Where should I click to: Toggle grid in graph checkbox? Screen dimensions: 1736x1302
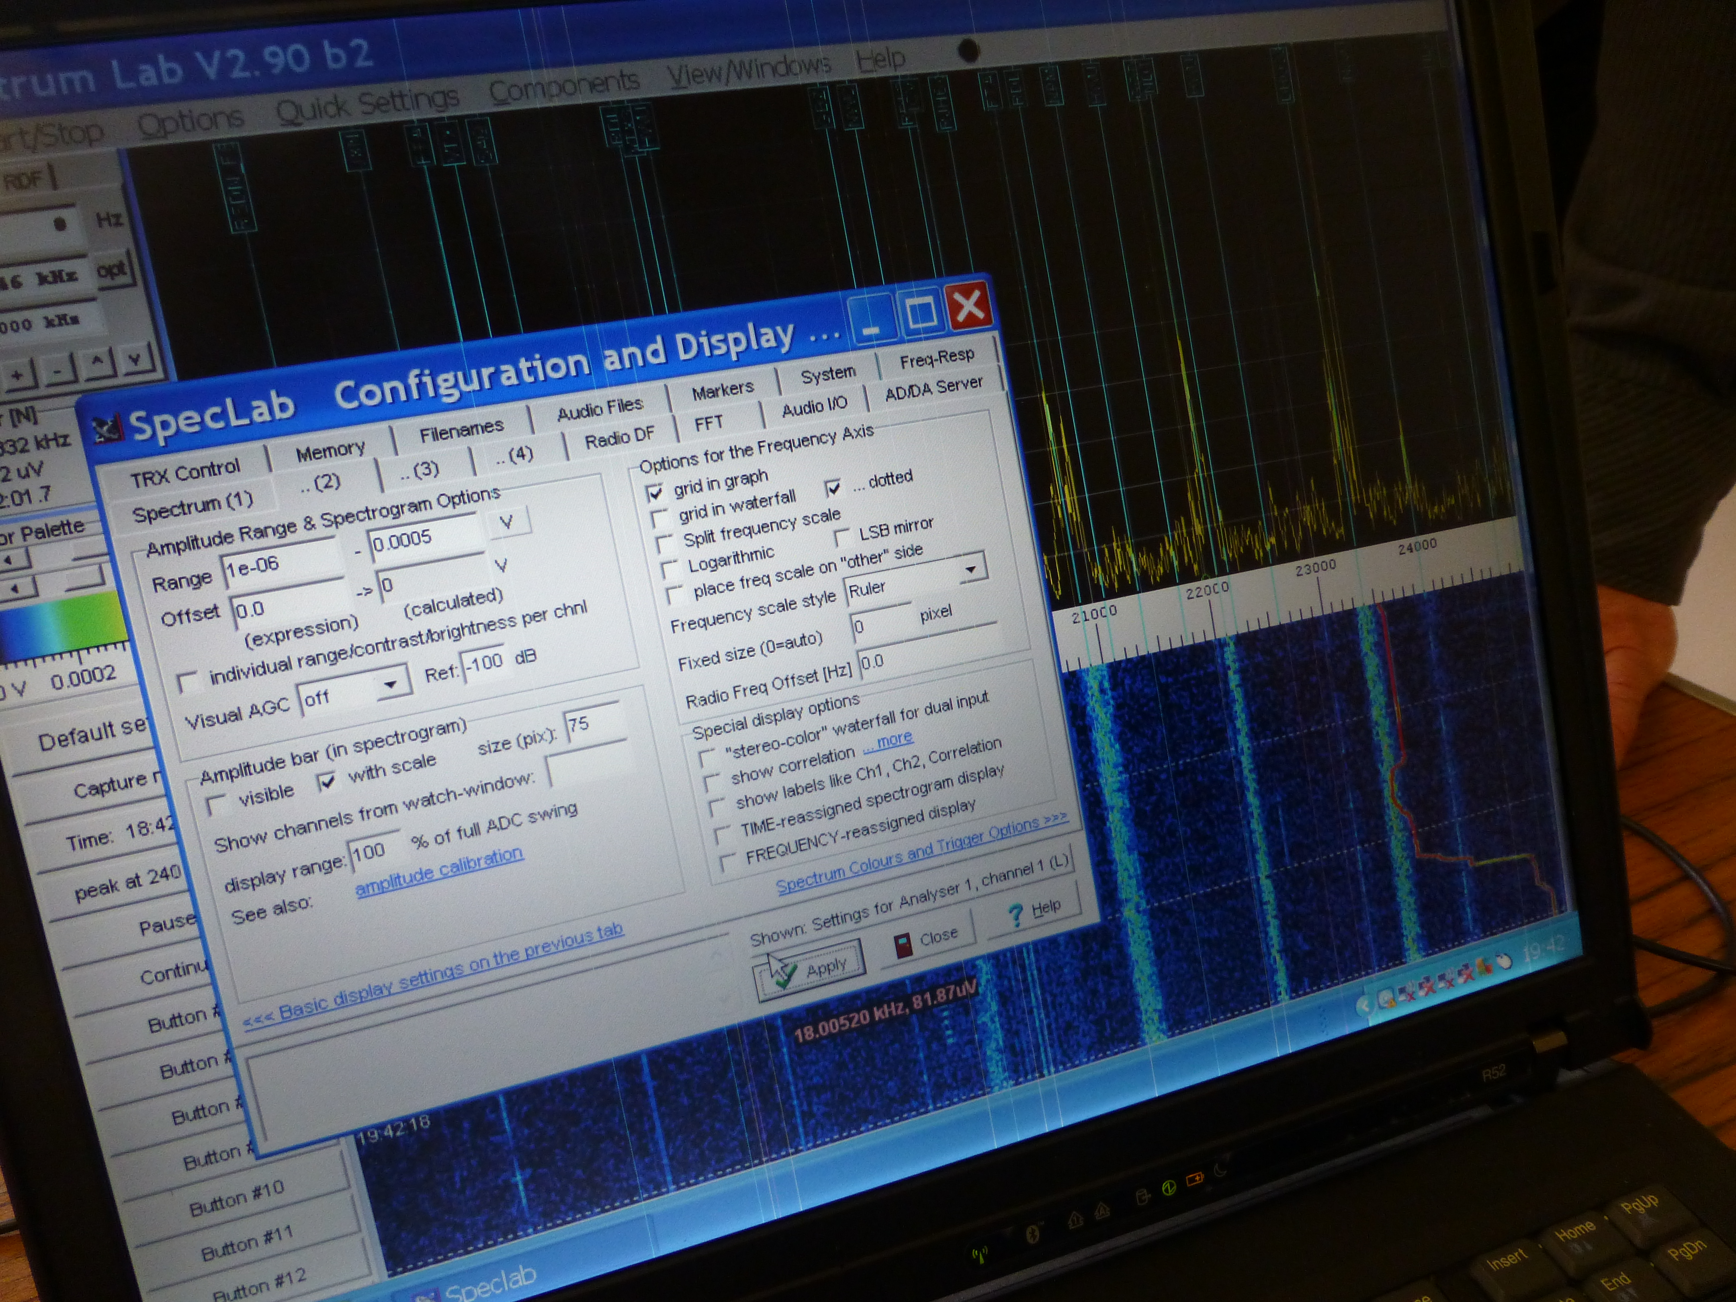(655, 493)
